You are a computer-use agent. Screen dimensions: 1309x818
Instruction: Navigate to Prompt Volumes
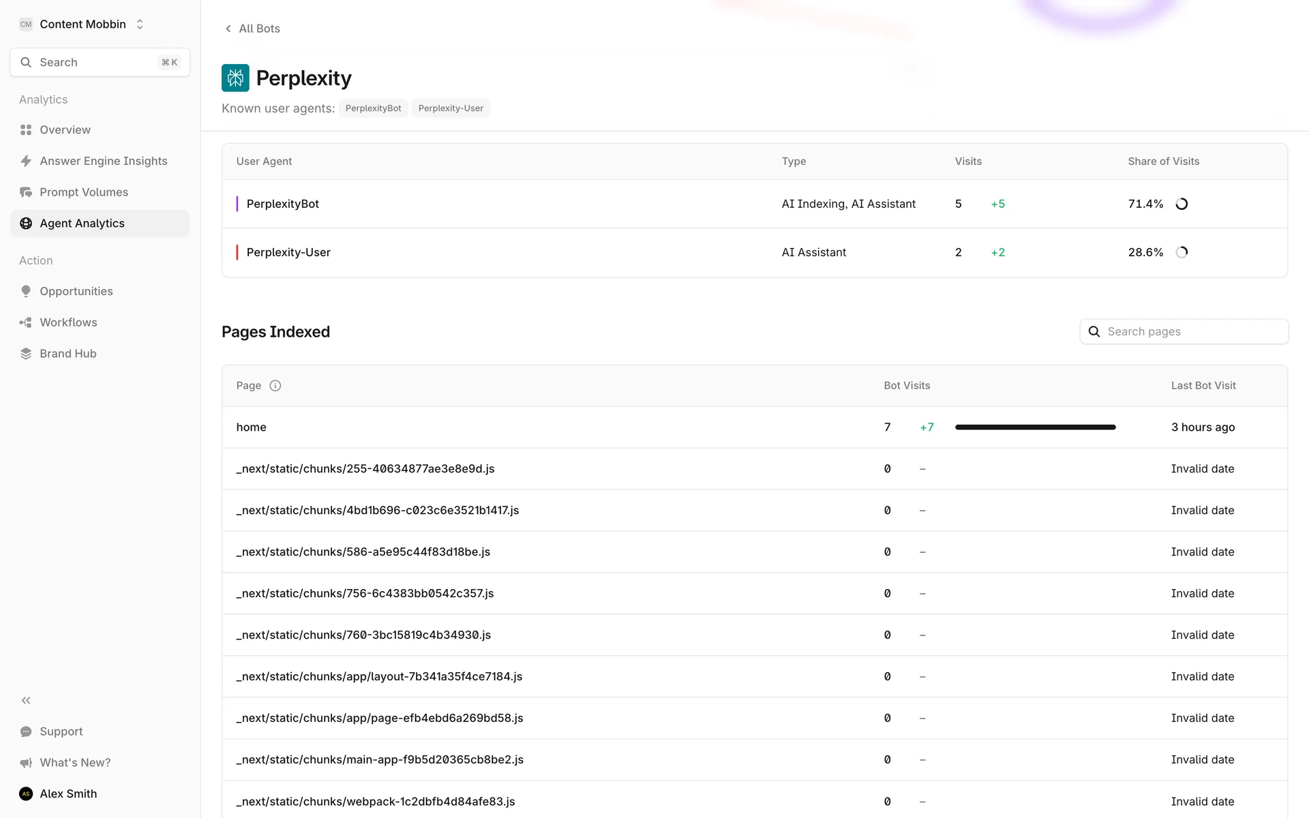pos(83,192)
